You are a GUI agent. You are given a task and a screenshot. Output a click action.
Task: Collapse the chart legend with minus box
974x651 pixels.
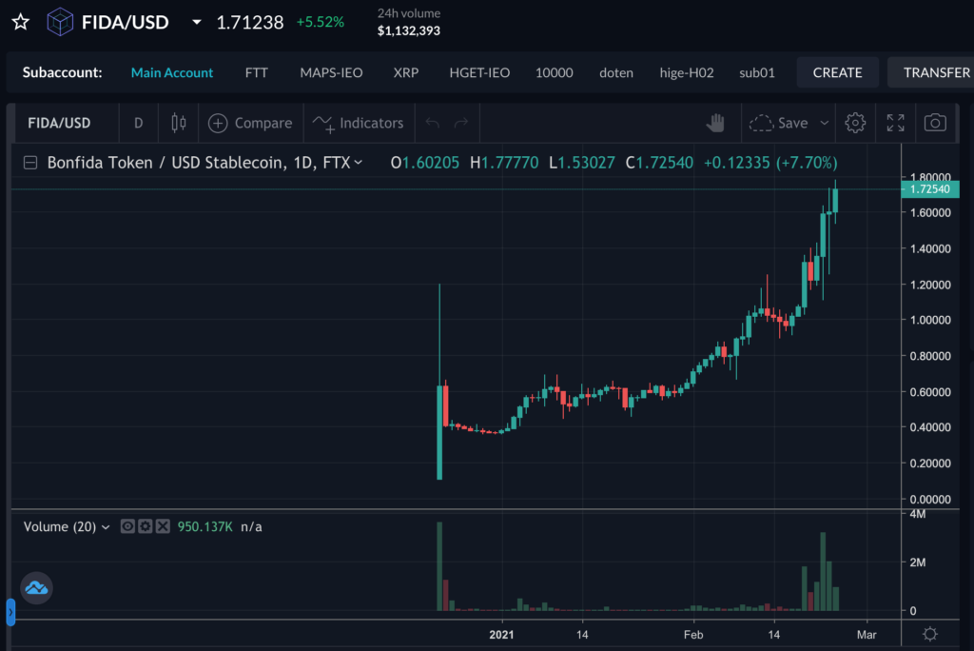30,163
